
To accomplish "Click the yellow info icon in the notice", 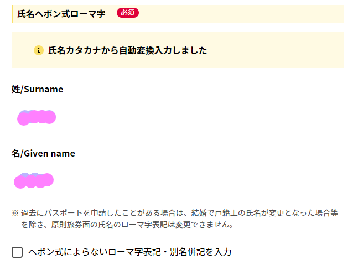I will (x=39, y=50).
